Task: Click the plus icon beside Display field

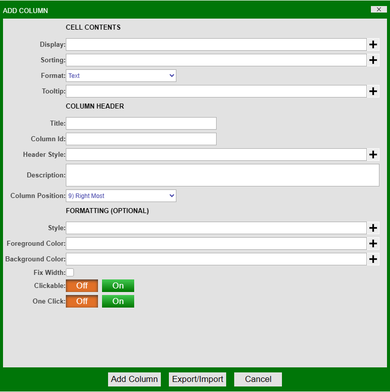Action: point(373,45)
